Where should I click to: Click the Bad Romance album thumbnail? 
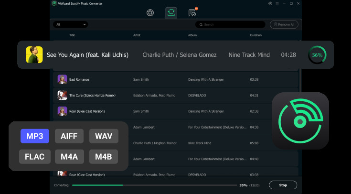[62, 79]
